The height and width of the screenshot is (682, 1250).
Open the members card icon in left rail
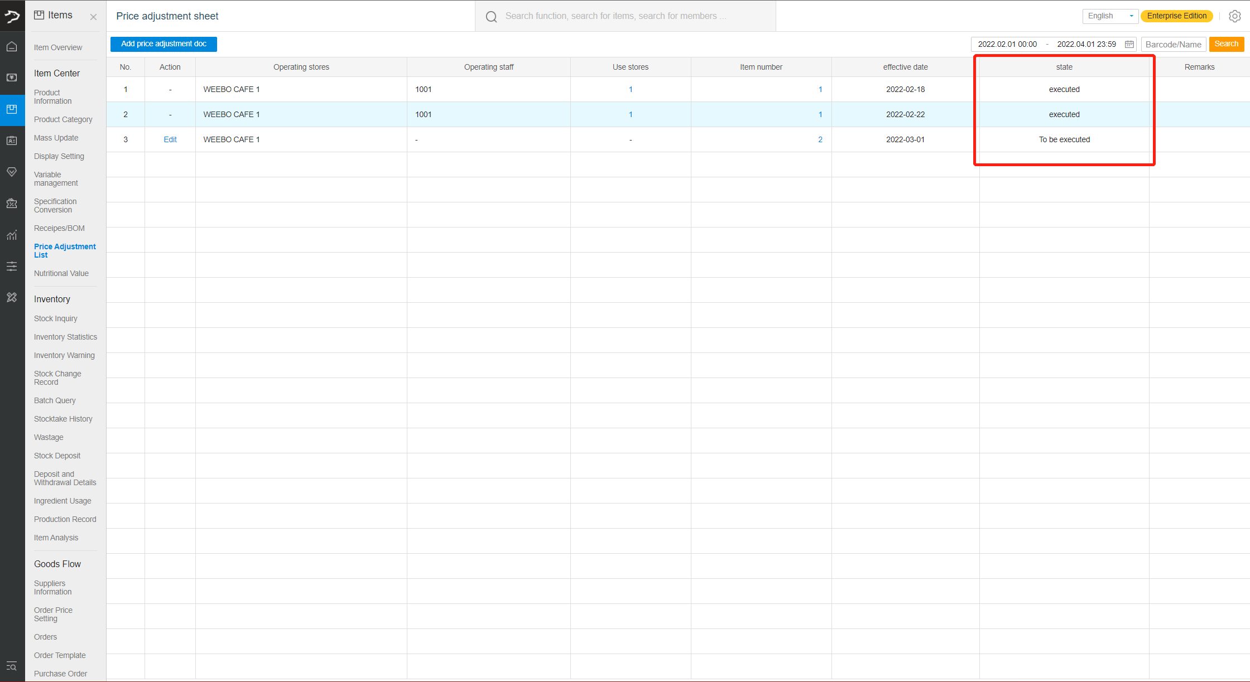click(x=12, y=141)
